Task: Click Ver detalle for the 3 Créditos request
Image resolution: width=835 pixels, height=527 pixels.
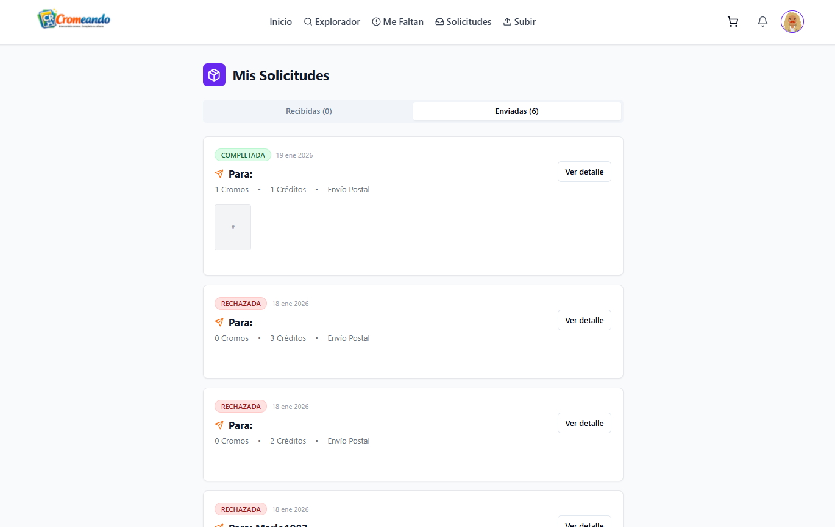Action: [584, 320]
